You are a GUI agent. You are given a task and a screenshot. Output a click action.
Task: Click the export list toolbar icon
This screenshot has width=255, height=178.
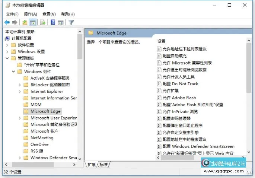tap(43, 22)
